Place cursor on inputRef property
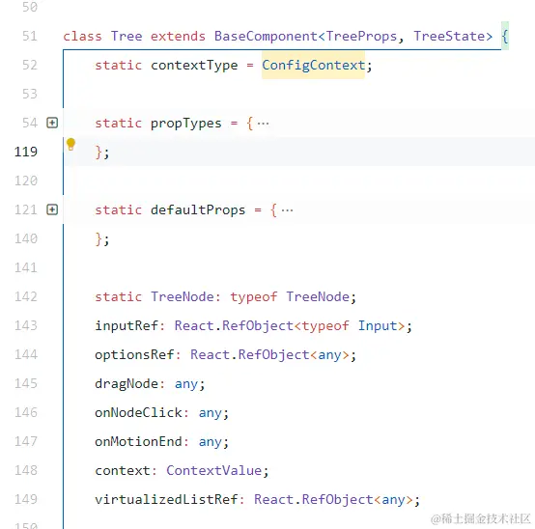535x529 pixels. click(x=127, y=325)
